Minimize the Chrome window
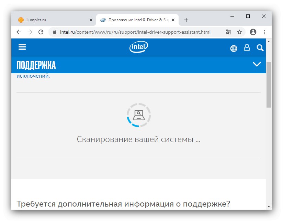 click(232, 16)
